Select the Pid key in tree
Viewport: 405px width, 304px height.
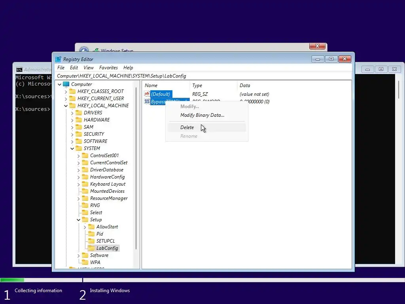[100, 234]
